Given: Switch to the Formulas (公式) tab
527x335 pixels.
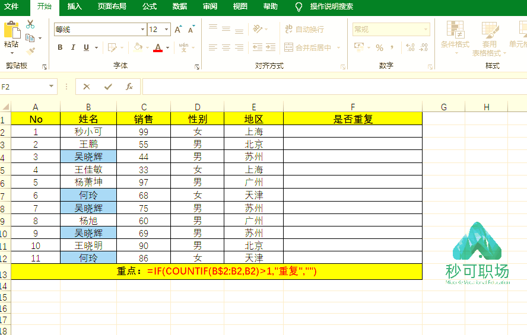Looking at the screenshot, I should pyautogui.click(x=150, y=7).
